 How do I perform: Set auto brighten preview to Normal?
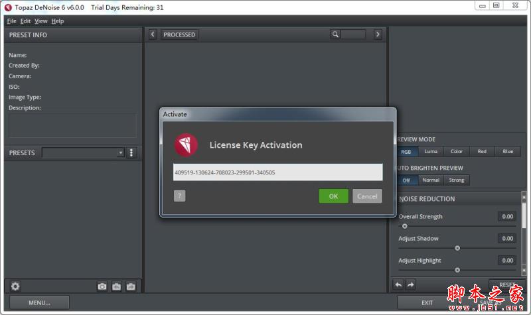click(431, 180)
